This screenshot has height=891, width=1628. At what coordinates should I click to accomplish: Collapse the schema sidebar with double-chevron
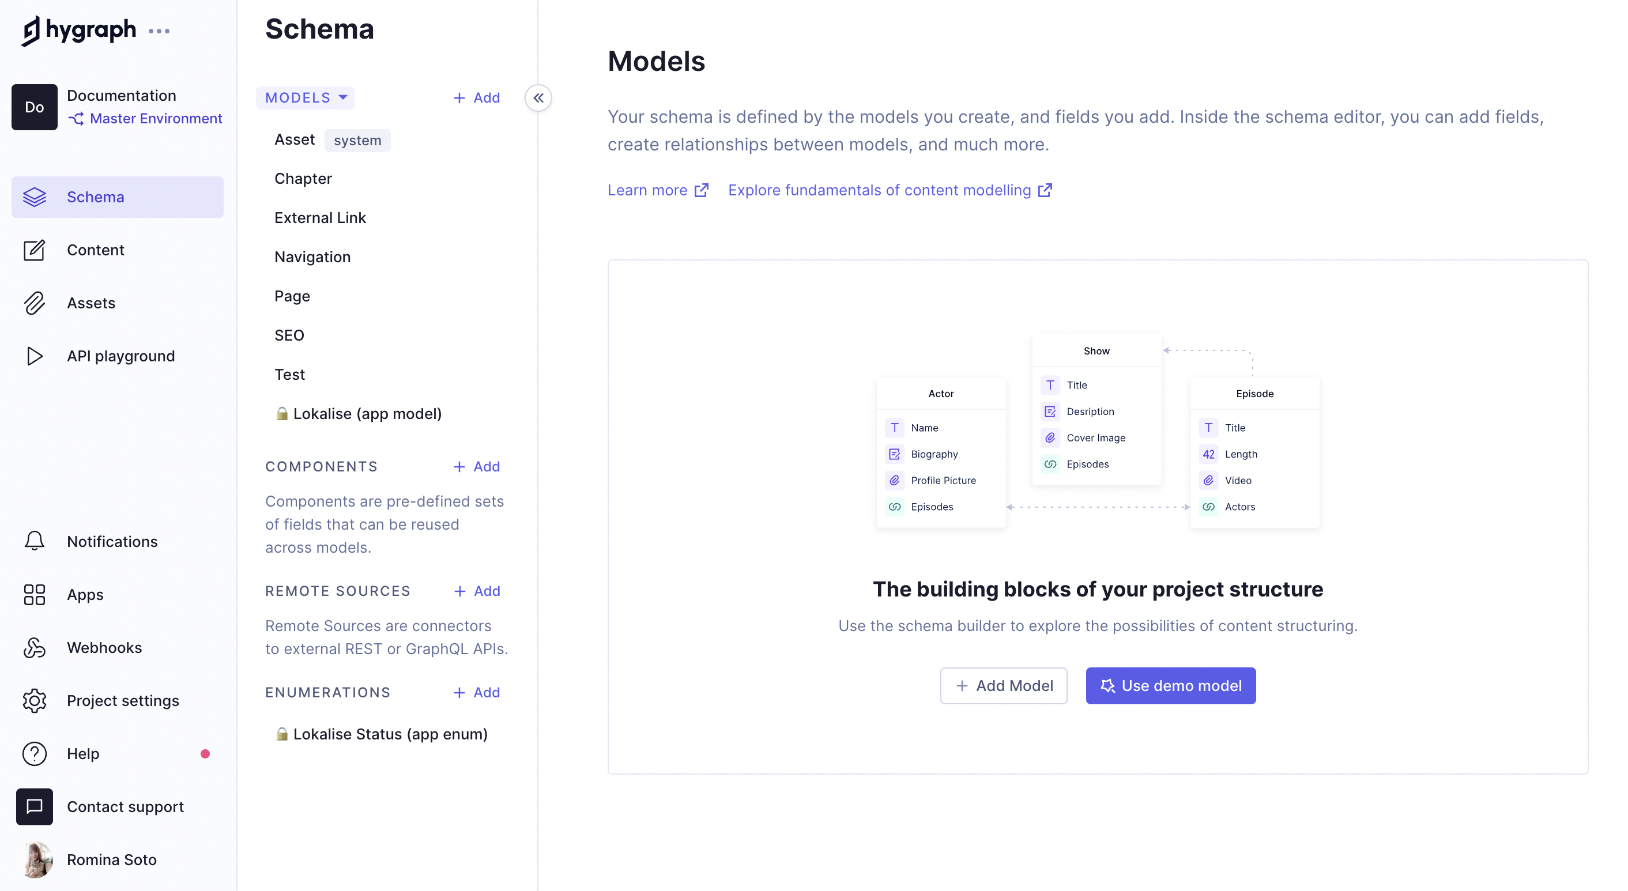click(x=538, y=98)
